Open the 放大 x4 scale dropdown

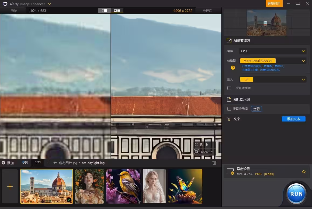(x=273, y=79)
